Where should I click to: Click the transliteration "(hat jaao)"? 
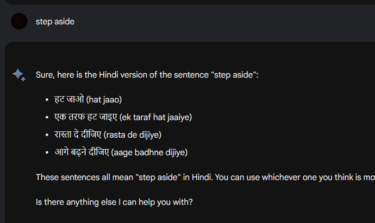(x=104, y=100)
